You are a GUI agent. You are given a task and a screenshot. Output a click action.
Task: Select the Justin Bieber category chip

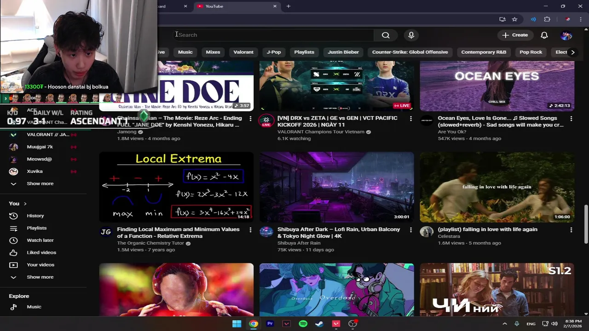343,52
